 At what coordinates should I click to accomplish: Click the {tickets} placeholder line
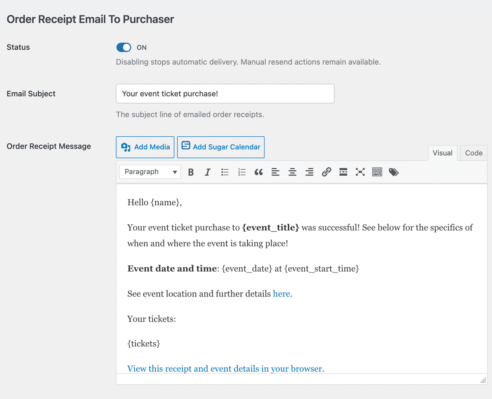144,344
